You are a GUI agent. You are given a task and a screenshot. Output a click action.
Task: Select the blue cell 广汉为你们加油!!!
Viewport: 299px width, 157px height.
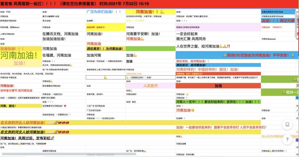pos(106,12)
